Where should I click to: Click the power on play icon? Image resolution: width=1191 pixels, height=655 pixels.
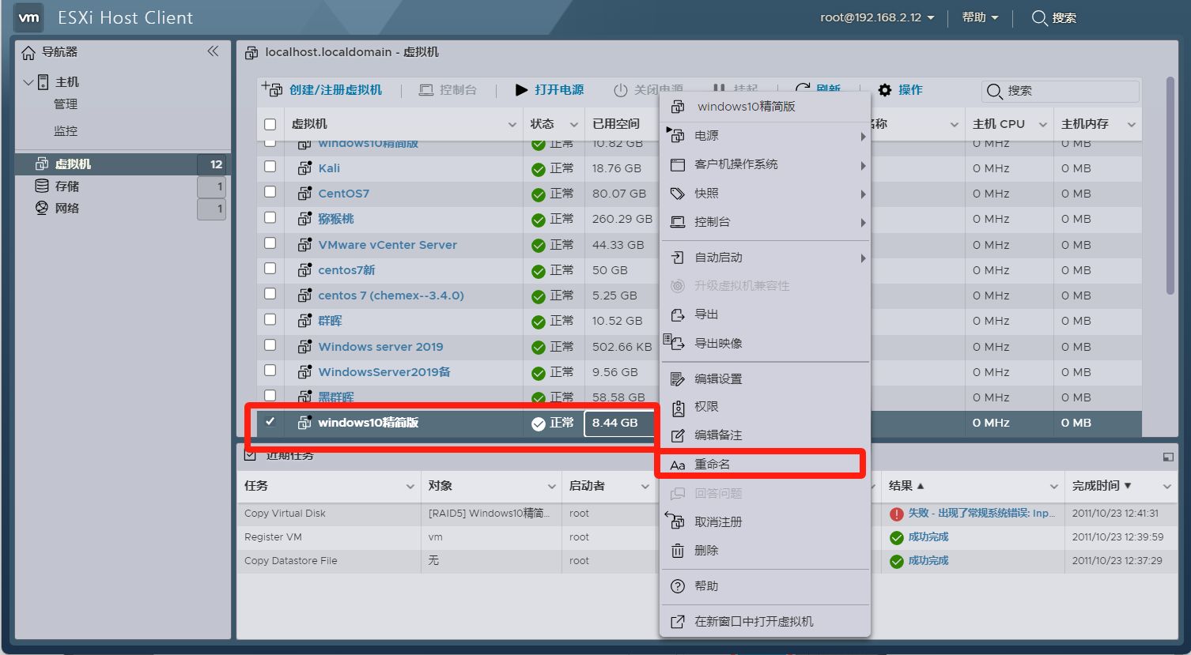pyautogui.click(x=521, y=90)
